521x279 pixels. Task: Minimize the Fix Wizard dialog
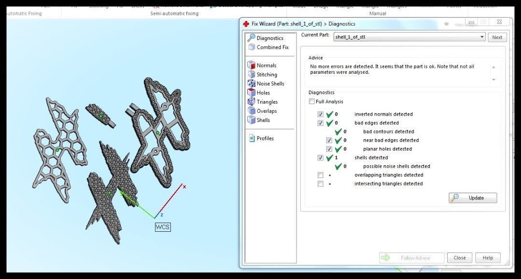pyautogui.click(x=471, y=23)
